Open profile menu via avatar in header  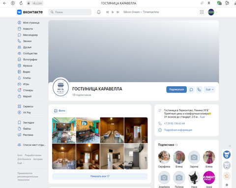coord(211,12)
